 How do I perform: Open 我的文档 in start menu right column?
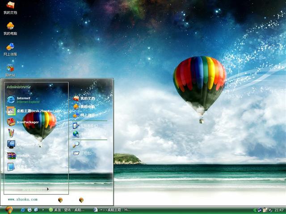(x=84, y=98)
